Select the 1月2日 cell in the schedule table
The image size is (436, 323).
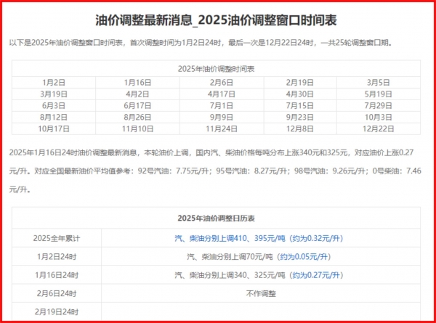54,82
